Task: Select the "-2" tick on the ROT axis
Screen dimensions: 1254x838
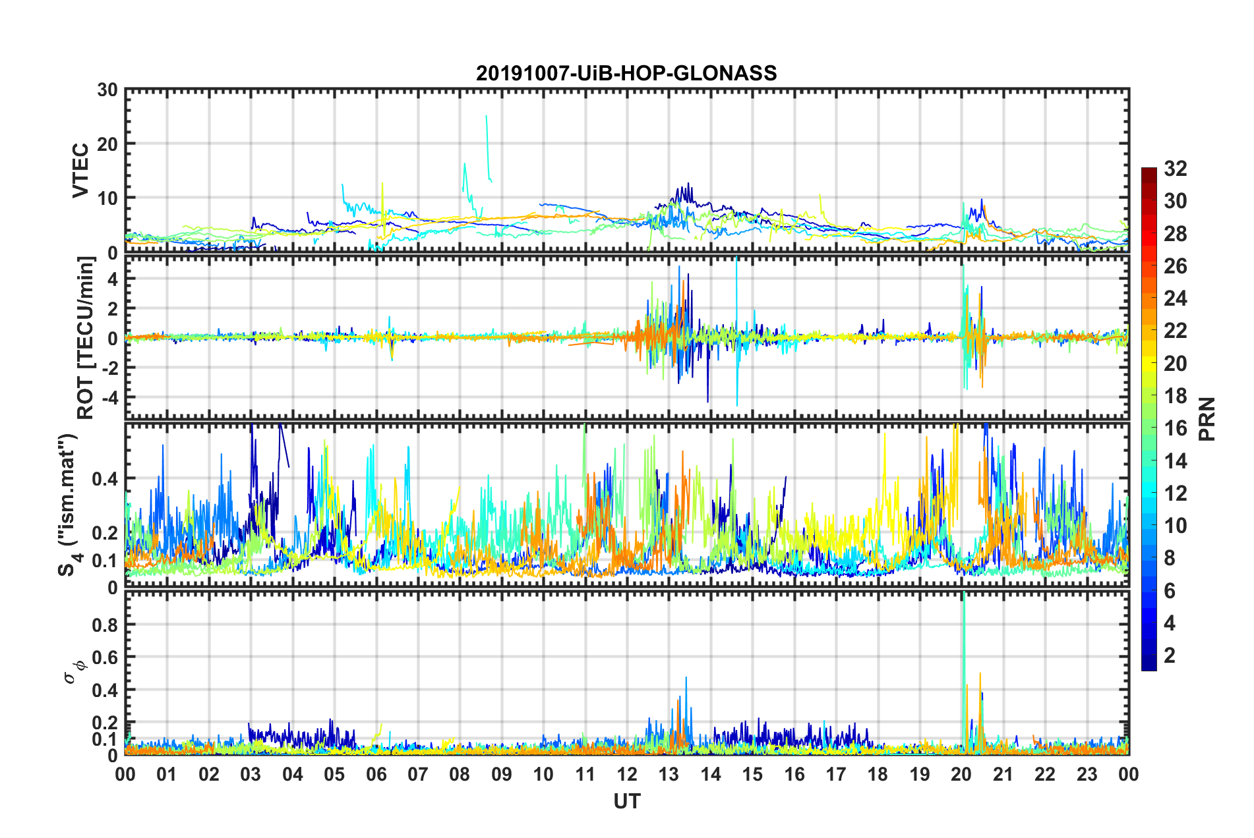Action: [x=110, y=368]
